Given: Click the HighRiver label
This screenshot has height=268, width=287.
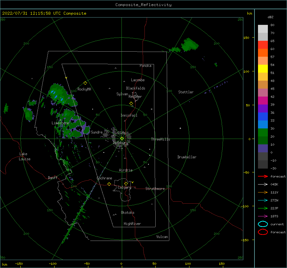Looking at the screenshot, I should click(132, 224).
